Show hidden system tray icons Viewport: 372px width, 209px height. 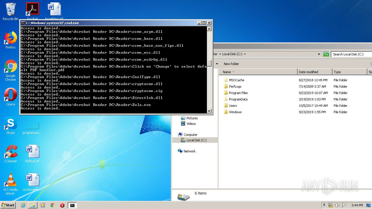click(324, 205)
